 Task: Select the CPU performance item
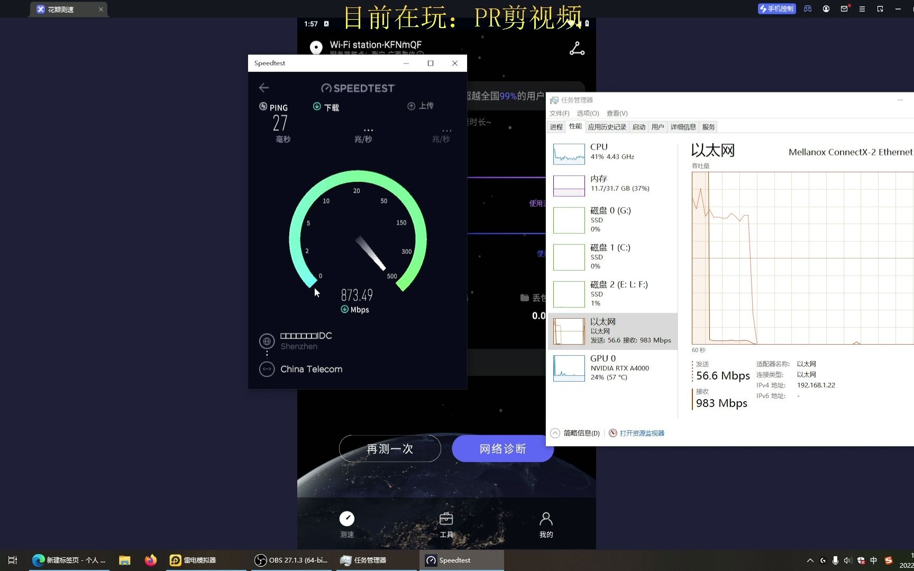click(x=613, y=154)
